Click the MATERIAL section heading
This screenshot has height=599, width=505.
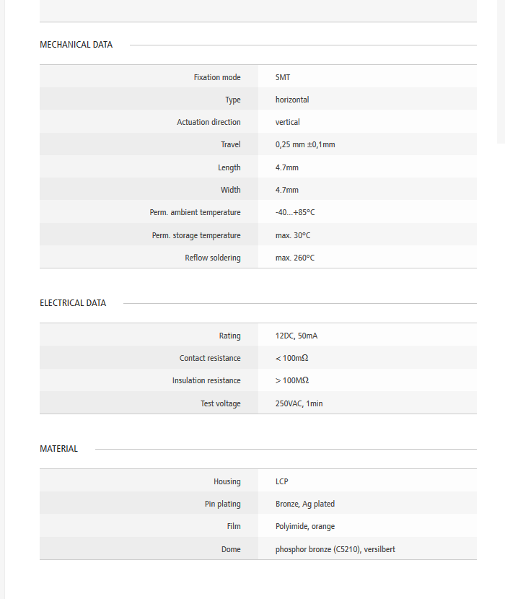58,449
